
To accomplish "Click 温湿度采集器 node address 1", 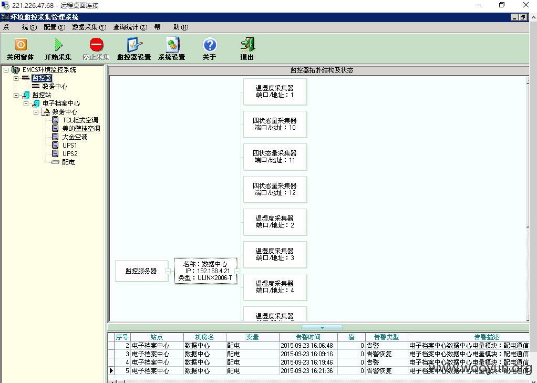I will click(x=275, y=91).
